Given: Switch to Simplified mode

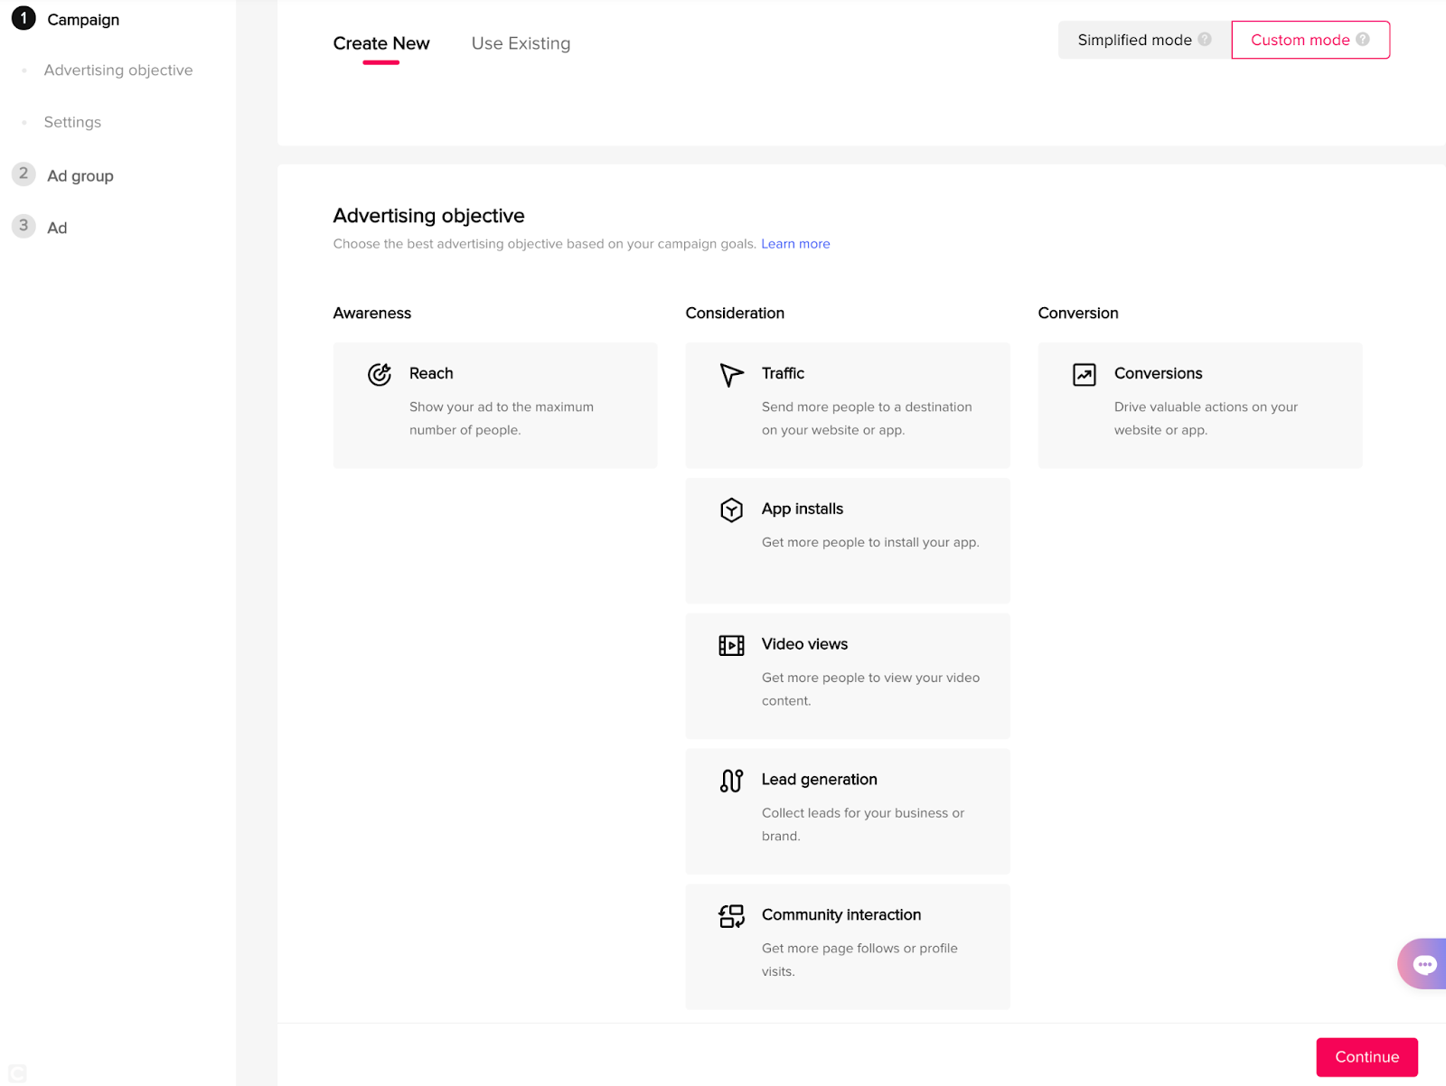Looking at the screenshot, I should 1134,40.
